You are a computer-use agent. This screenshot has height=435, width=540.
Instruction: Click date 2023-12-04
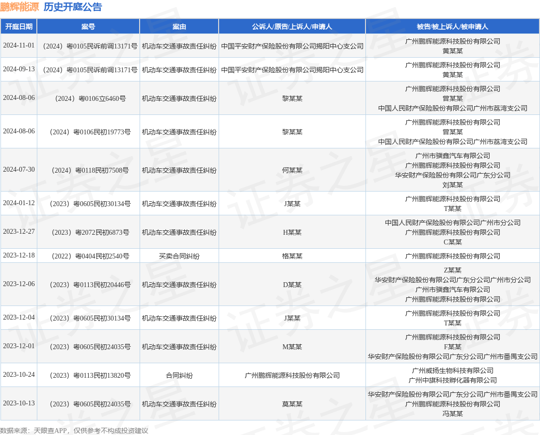(x=19, y=317)
